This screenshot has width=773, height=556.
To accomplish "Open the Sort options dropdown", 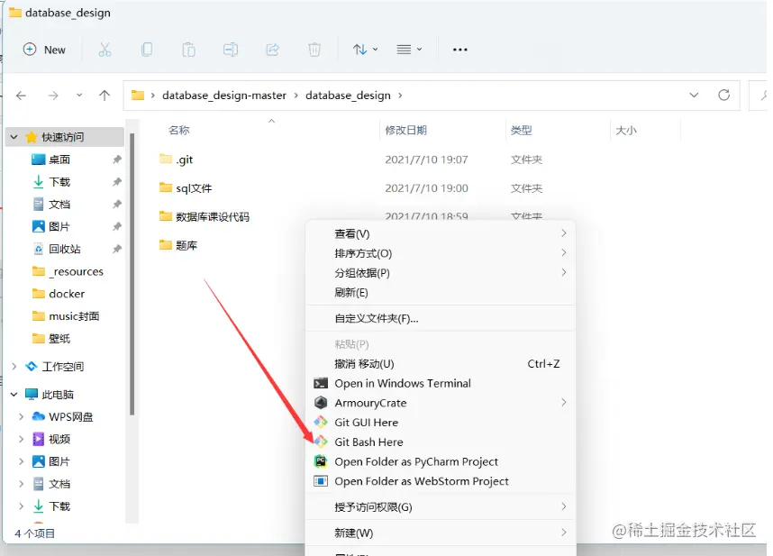I will point(365,50).
